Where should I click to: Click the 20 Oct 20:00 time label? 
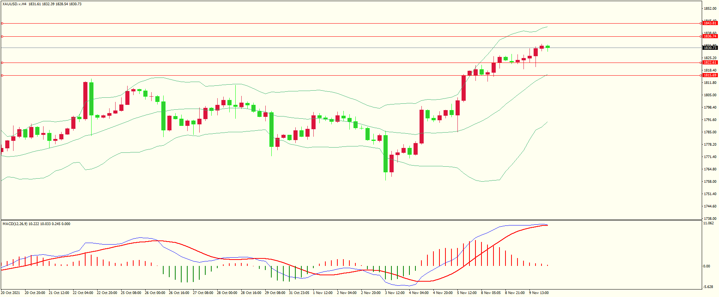[35, 293]
